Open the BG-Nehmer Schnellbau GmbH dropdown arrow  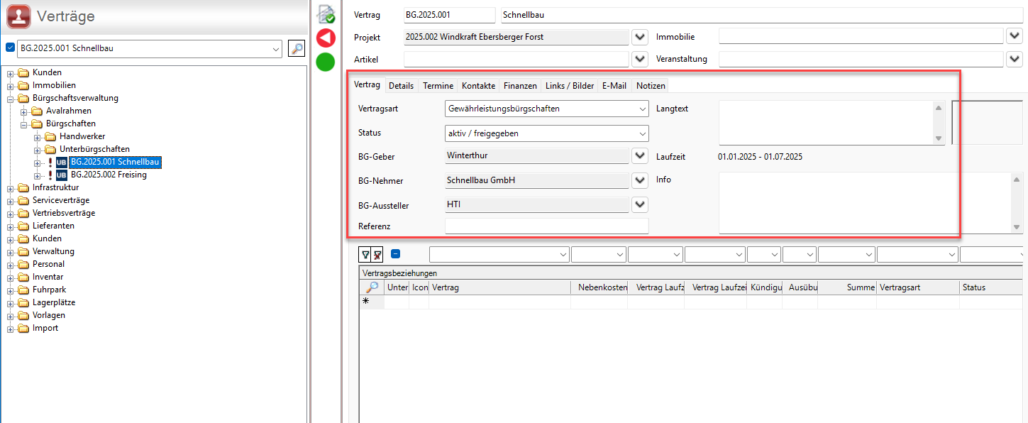(640, 181)
